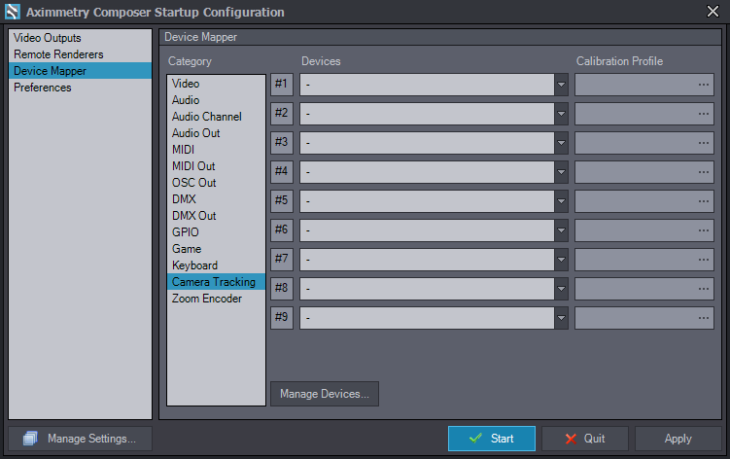
Task: Open the Devices dropdown arrow for #5
Action: coord(561,201)
